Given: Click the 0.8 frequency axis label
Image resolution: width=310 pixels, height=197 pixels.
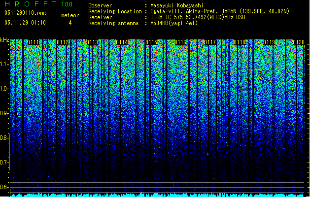Looking at the screenshot, I should pos(4,138).
